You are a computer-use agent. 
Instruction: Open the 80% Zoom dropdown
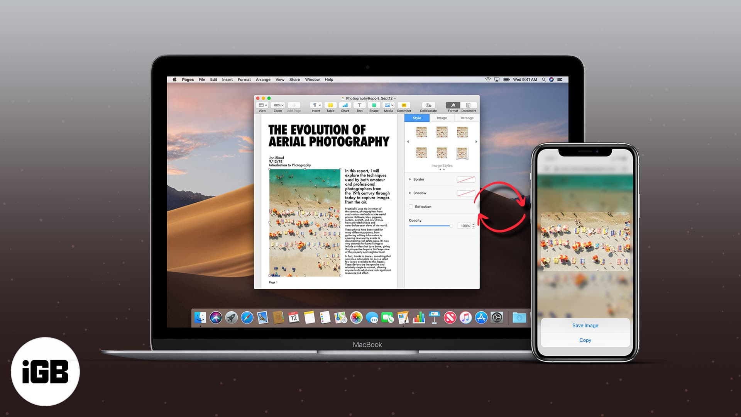[x=278, y=105]
